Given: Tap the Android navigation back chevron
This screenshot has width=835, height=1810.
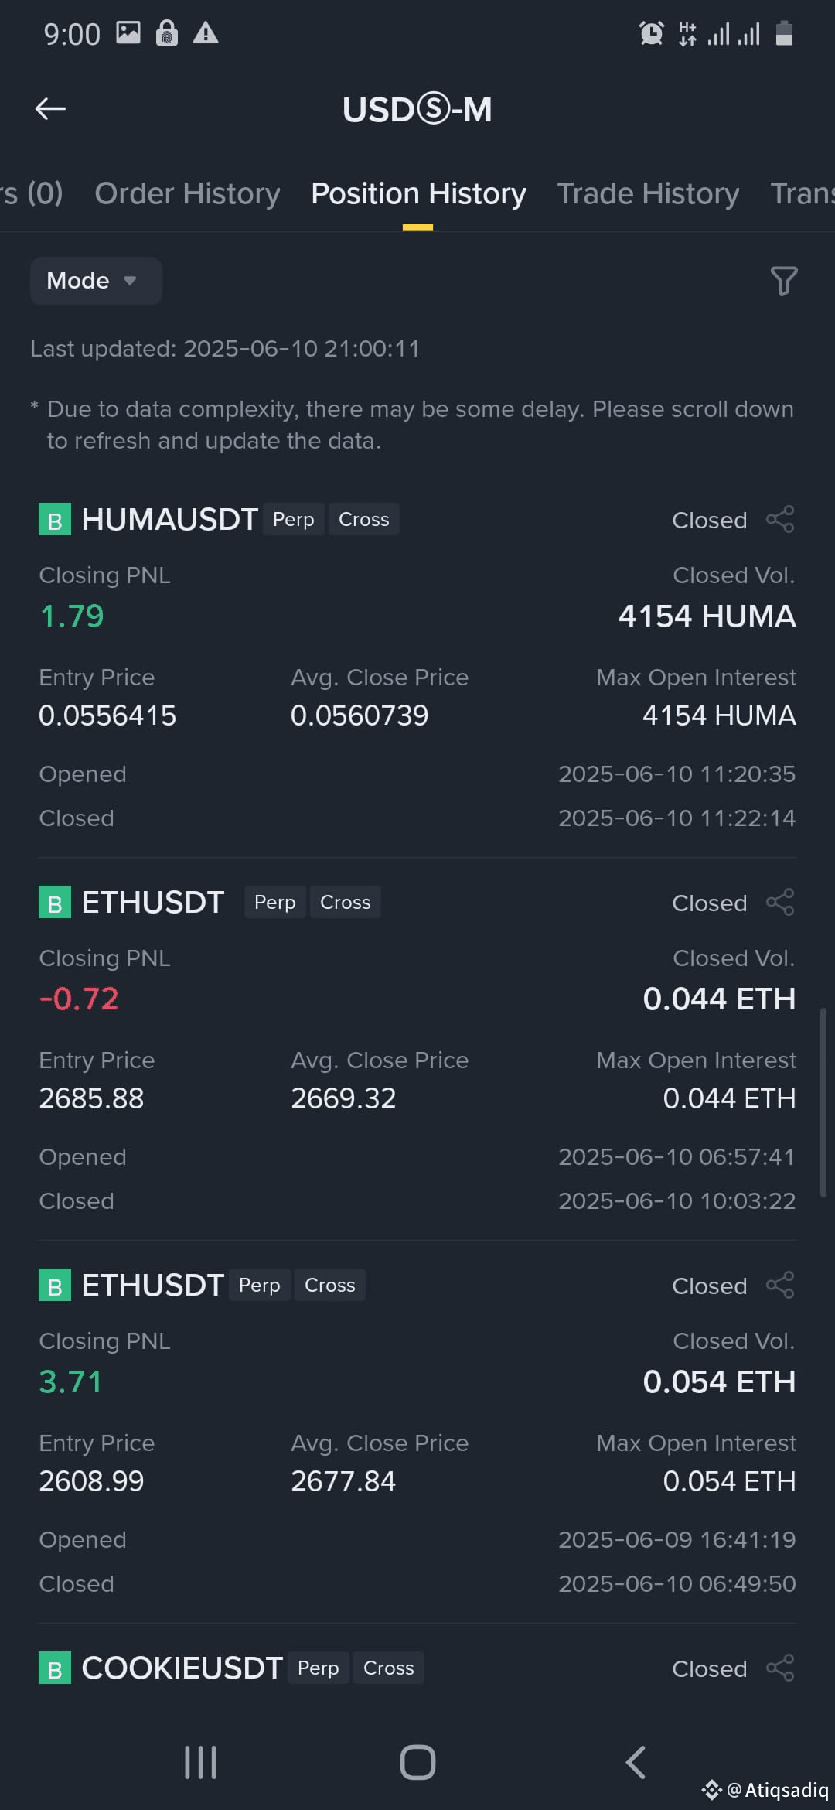Looking at the screenshot, I should pos(636,1763).
